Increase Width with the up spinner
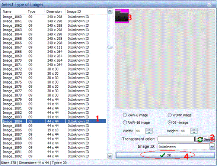This screenshot has height=166, width=217. (149, 130)
